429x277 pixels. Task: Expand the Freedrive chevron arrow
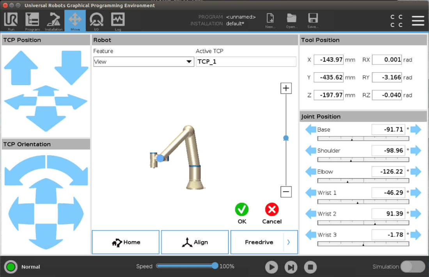[x=289, y=242]
